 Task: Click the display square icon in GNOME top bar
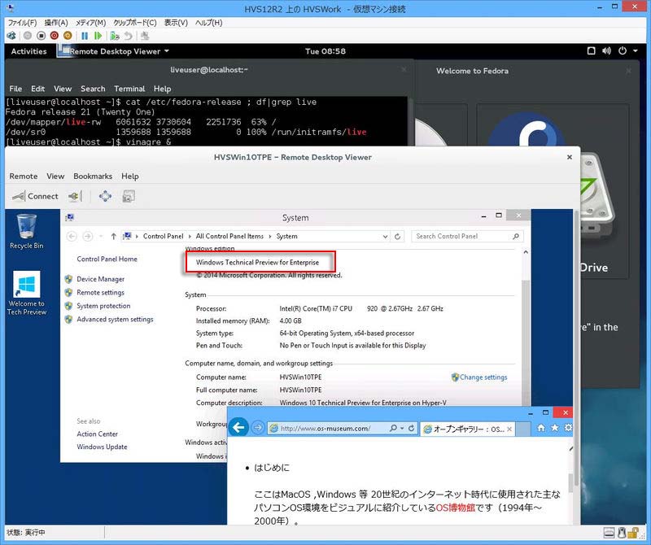click(x=592, y=51)
